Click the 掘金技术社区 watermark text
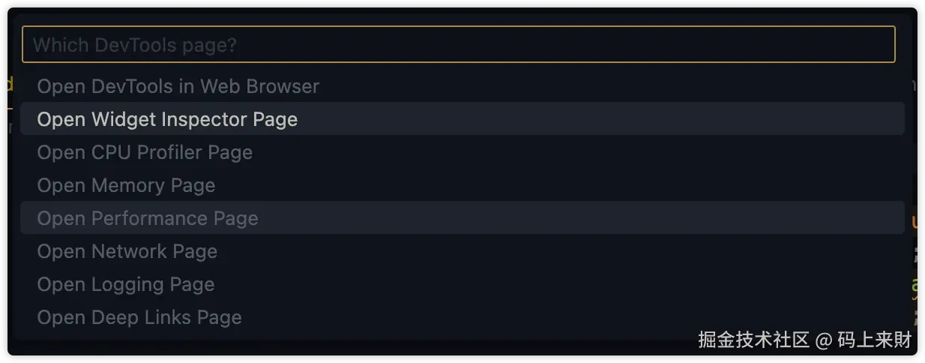This screenshot has height=363, width=925. (753, 340)
